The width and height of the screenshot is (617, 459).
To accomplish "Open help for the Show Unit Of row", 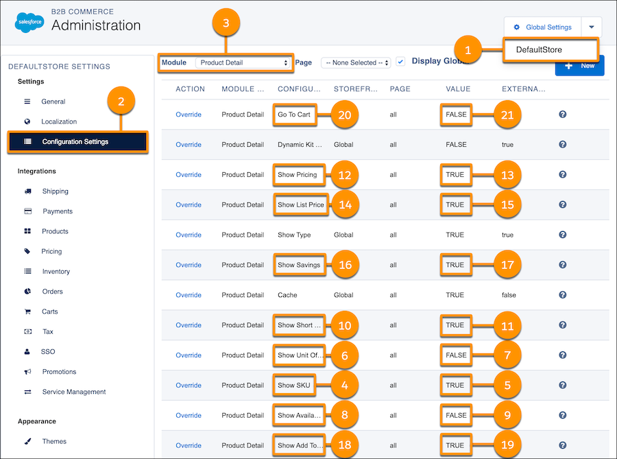I will point(562,355).
